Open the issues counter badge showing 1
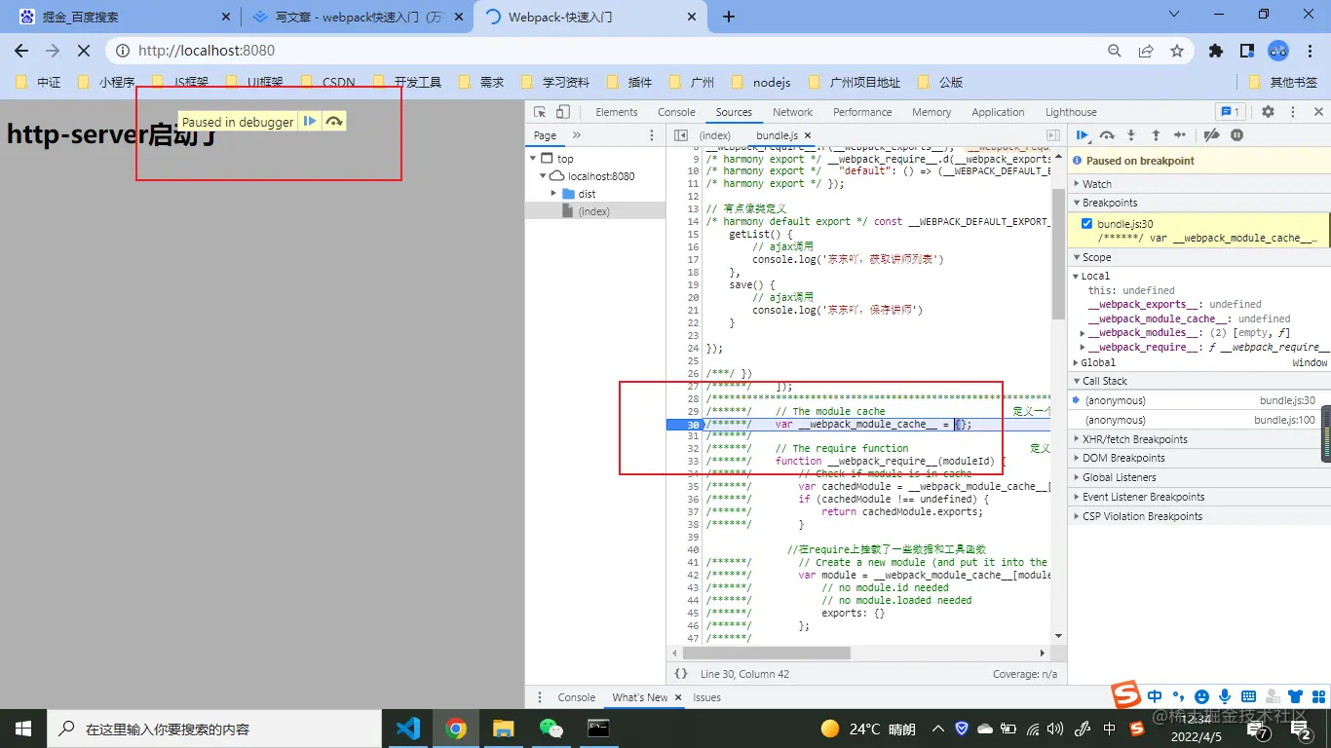Screen dimensions: 1331x748 [1230, 112]
